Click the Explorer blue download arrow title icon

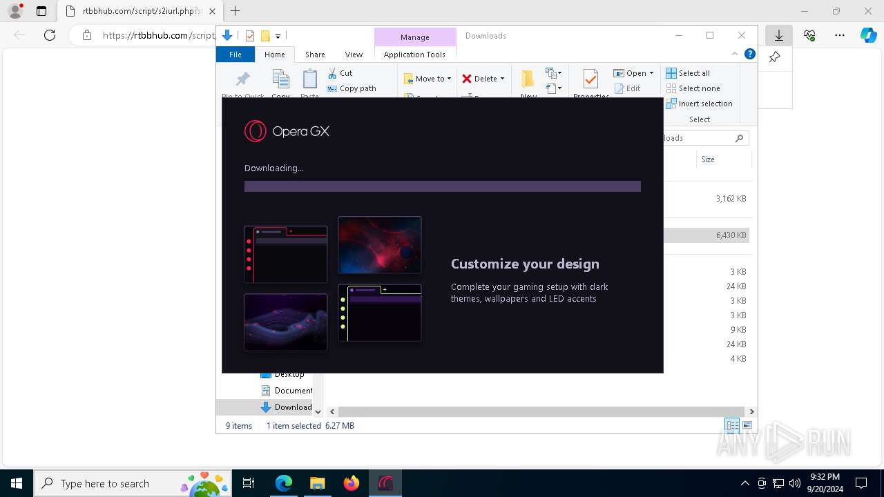coord(227,36)
